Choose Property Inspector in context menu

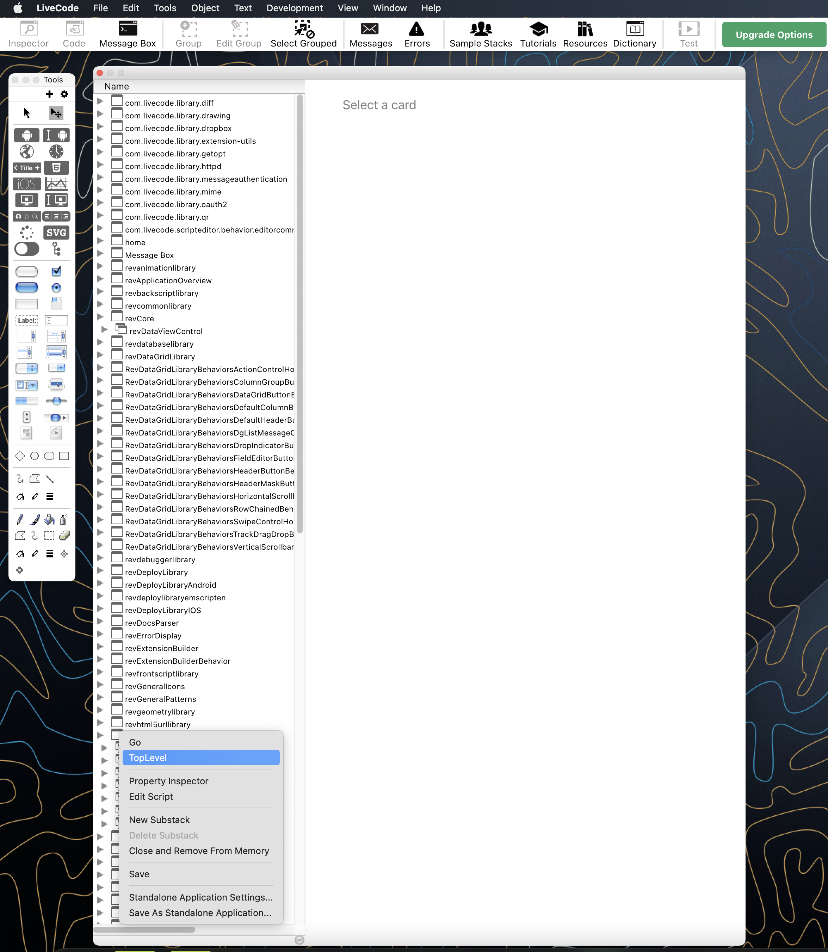point(201,781)
